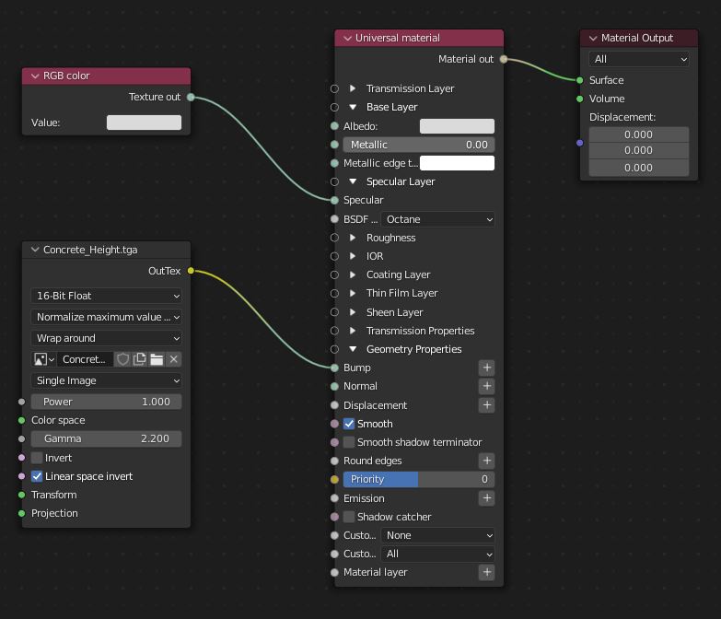Click the yellow Priority input socket
Viewport: 721px width, 619px height.
[x=335, y=479]
